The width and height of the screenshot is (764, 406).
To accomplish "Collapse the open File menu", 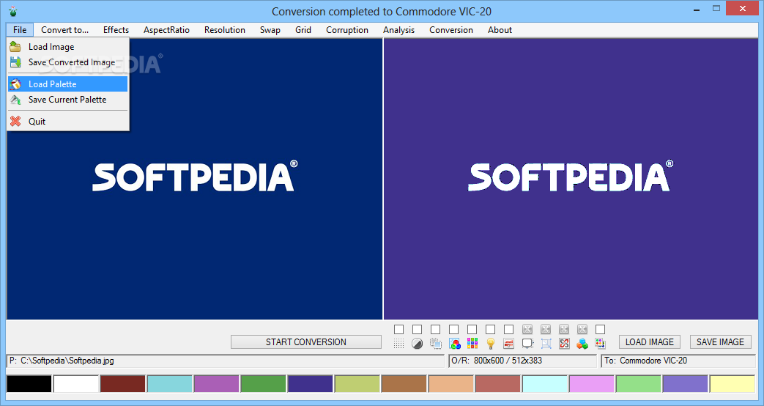I will [20, 30].
